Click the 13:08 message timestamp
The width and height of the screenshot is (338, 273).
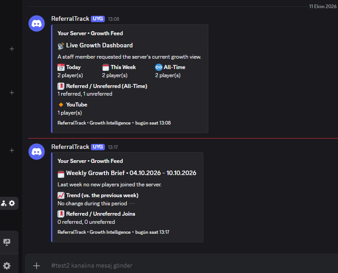tap(113, 19)
